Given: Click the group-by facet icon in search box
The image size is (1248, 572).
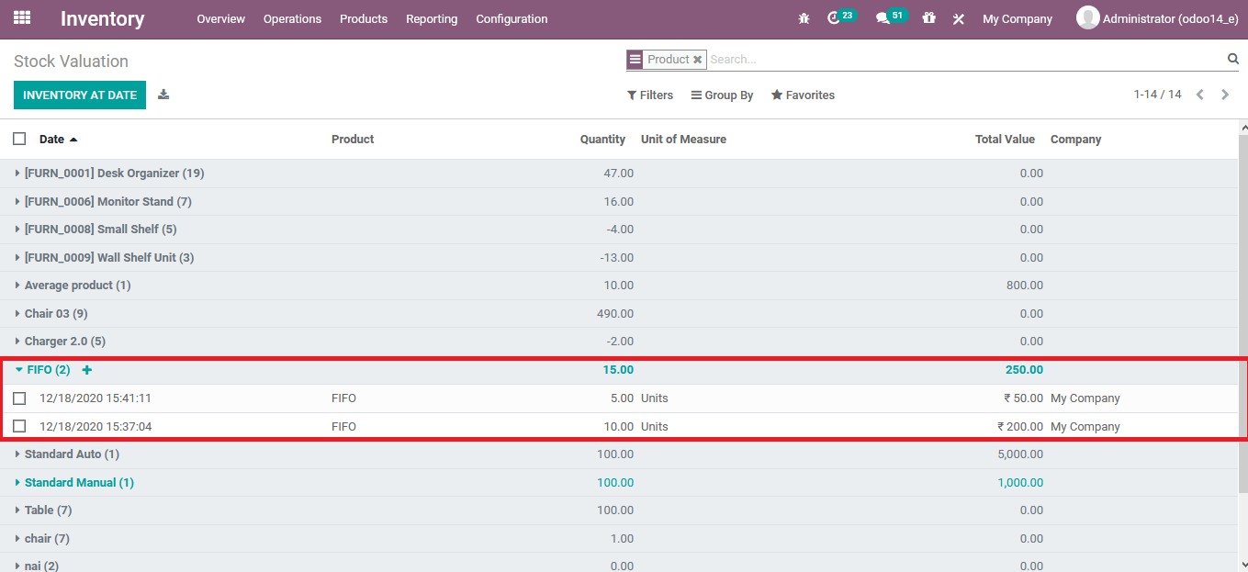Looking at the screenshot, I should coord(635,60).
